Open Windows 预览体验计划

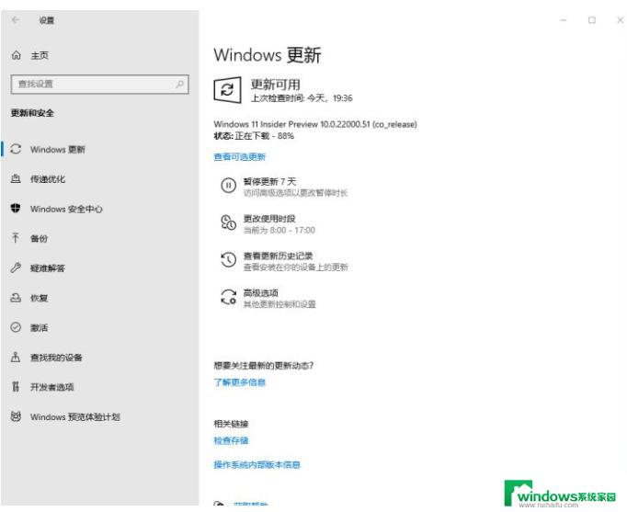tap(100, 416)
